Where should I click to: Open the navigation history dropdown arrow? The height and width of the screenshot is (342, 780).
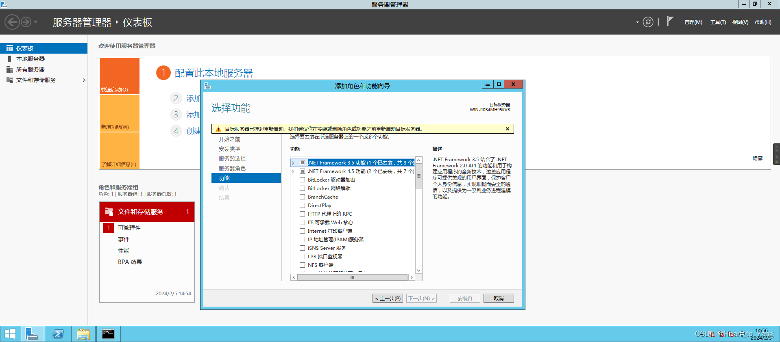36,22
